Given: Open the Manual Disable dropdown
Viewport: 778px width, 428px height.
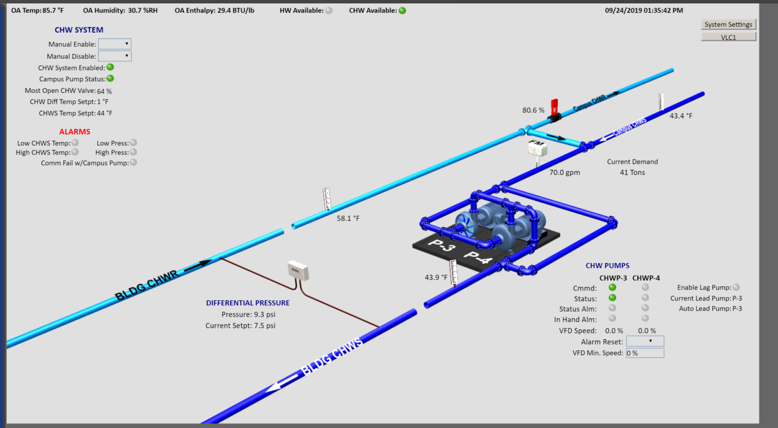Looking at the screenshot, I should pyautogui.click(x=114, y=56).
